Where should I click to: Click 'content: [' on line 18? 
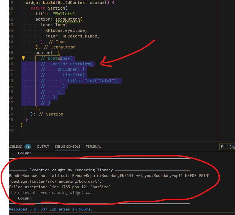tap(48, 53)
